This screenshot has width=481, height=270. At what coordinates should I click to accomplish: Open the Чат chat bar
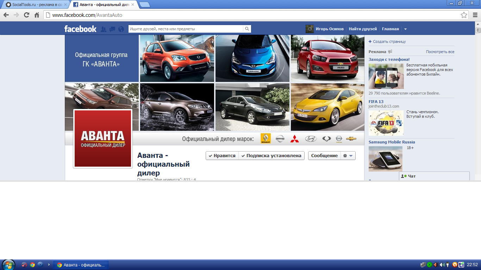click(434, 176)
